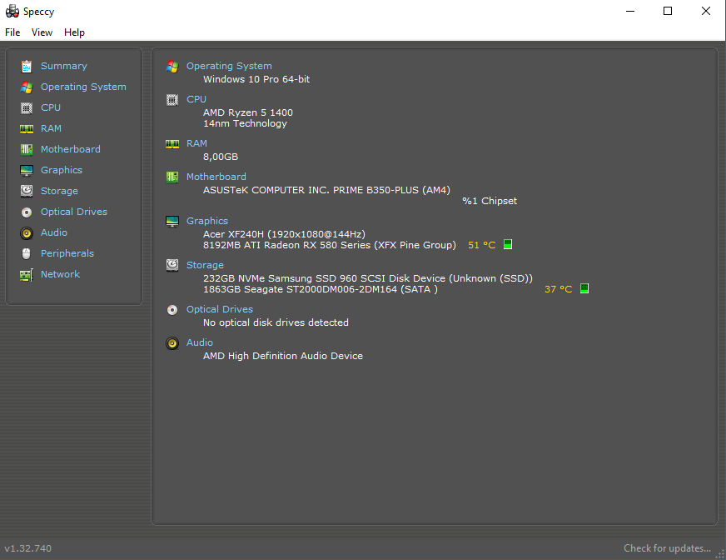Click green temperature indicator next to 51 °C
The height and width of the screenshot is (560, 726).
tap(508, 244)
